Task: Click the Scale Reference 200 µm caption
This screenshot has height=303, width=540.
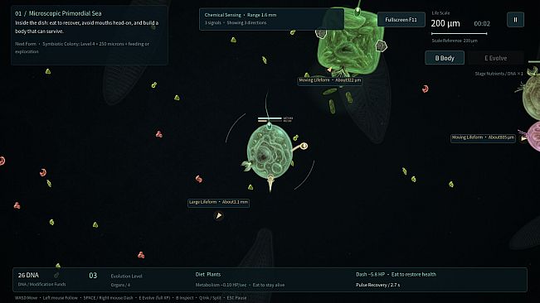Action: [455, 41]
